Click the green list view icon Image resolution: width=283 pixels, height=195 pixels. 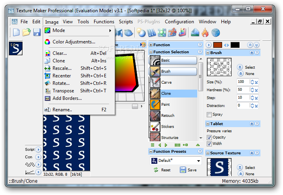tap(153, 145)
